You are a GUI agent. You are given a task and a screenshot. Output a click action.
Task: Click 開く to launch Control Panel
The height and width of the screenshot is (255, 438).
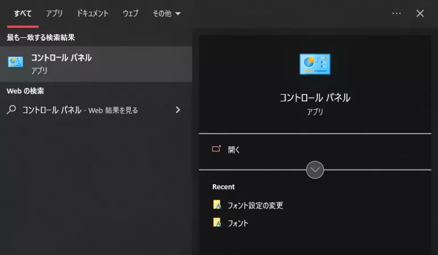[x=234, y=150]
